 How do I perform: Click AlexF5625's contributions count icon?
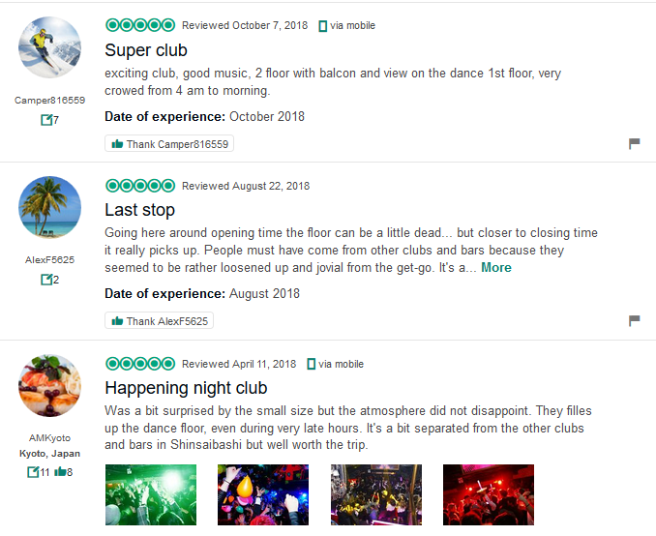tap(46, 279)
